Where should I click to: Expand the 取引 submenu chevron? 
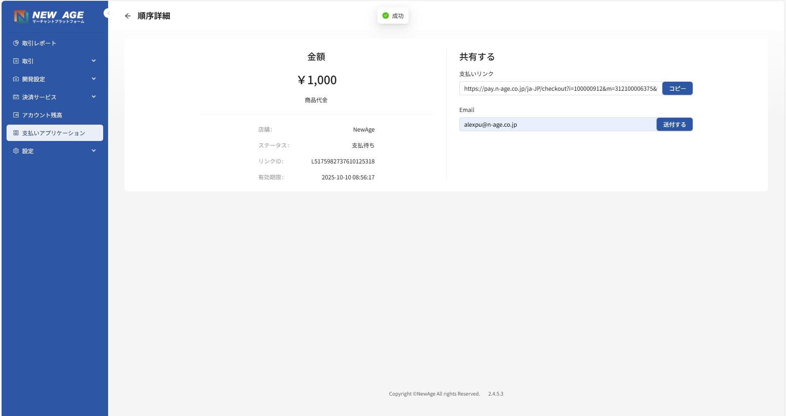94,61
